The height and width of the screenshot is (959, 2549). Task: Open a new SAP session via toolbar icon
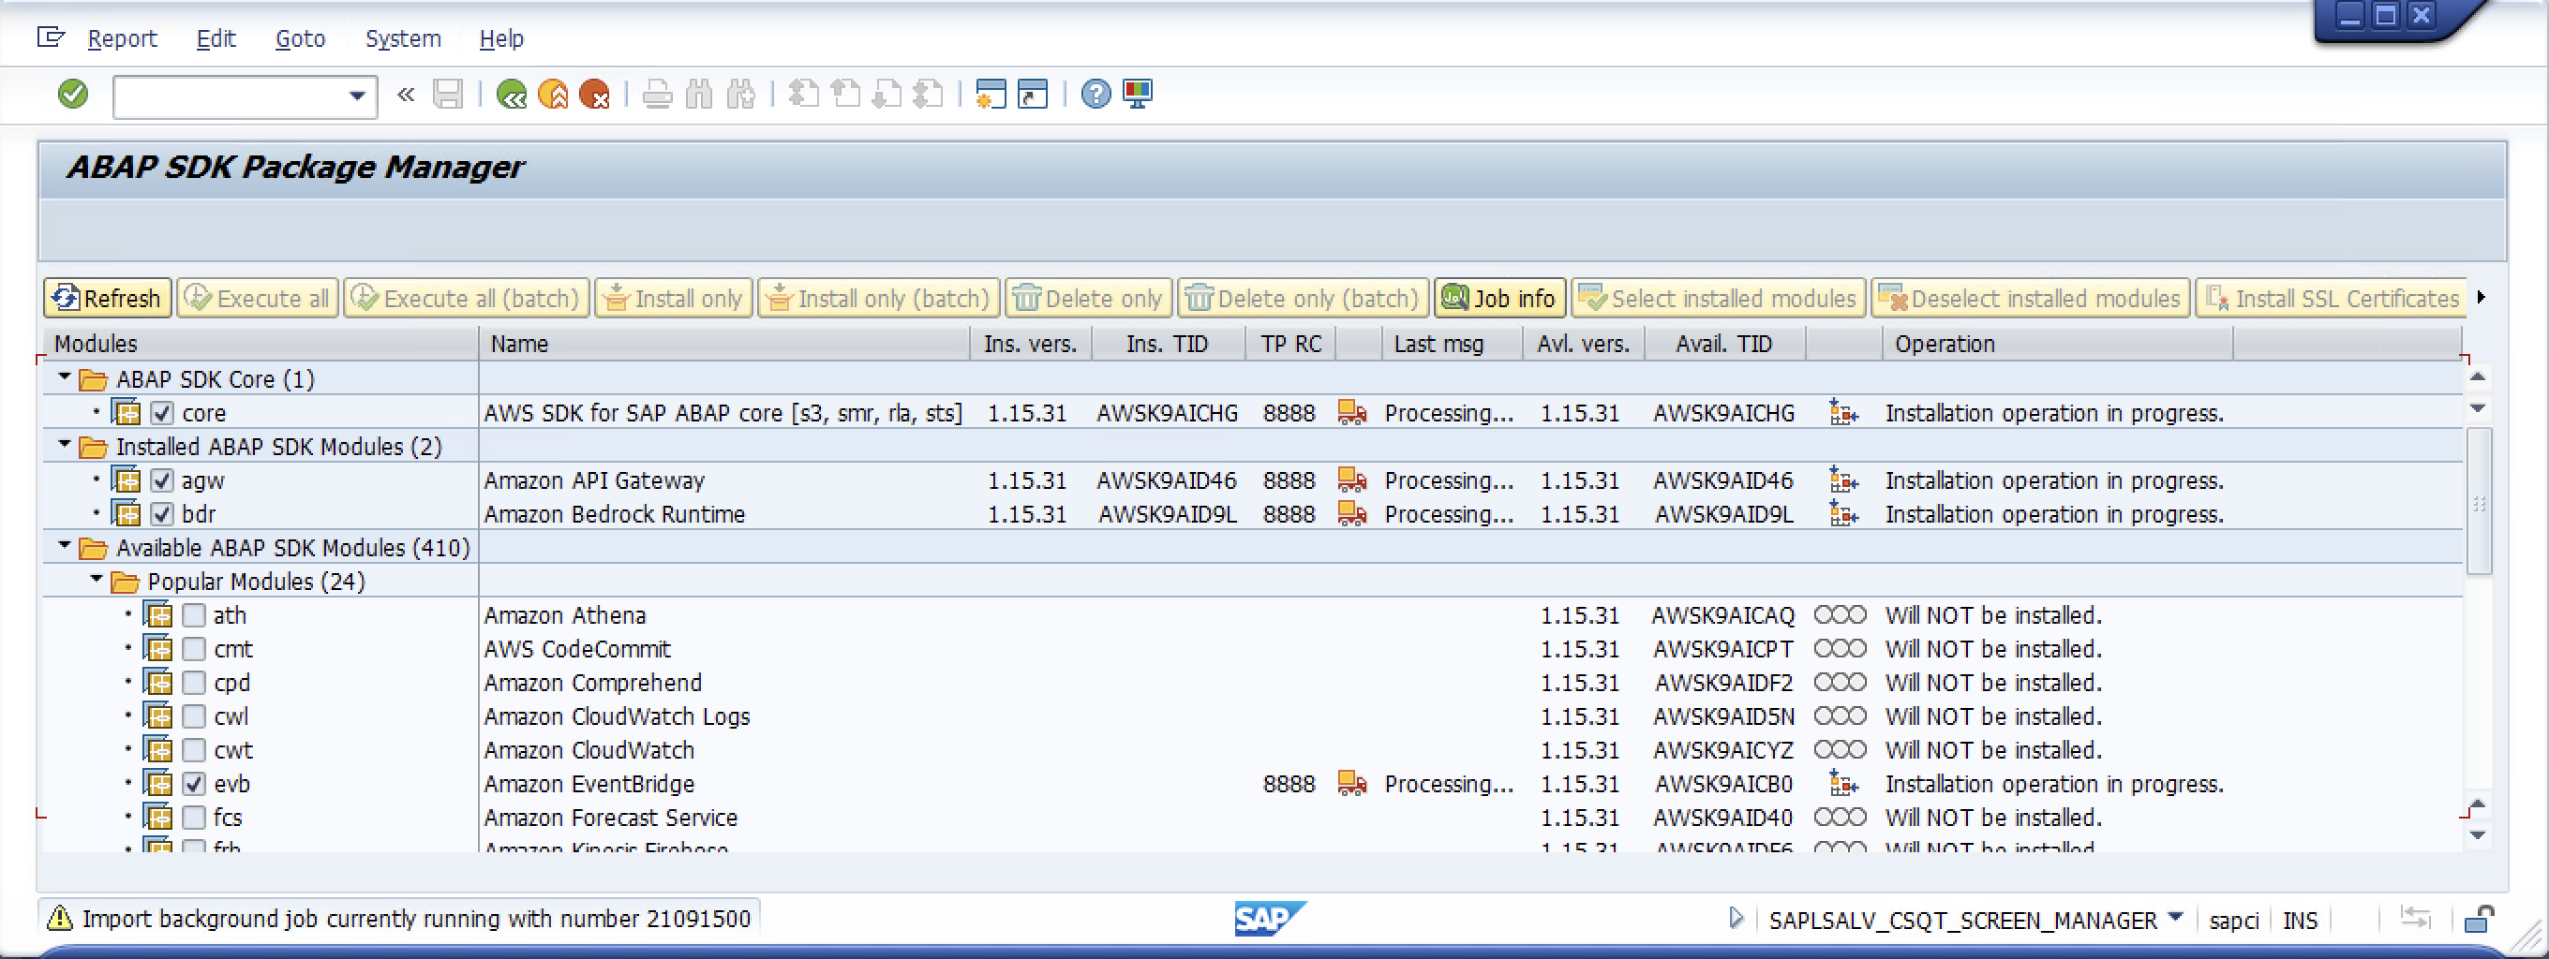click(x=991, y=95)
